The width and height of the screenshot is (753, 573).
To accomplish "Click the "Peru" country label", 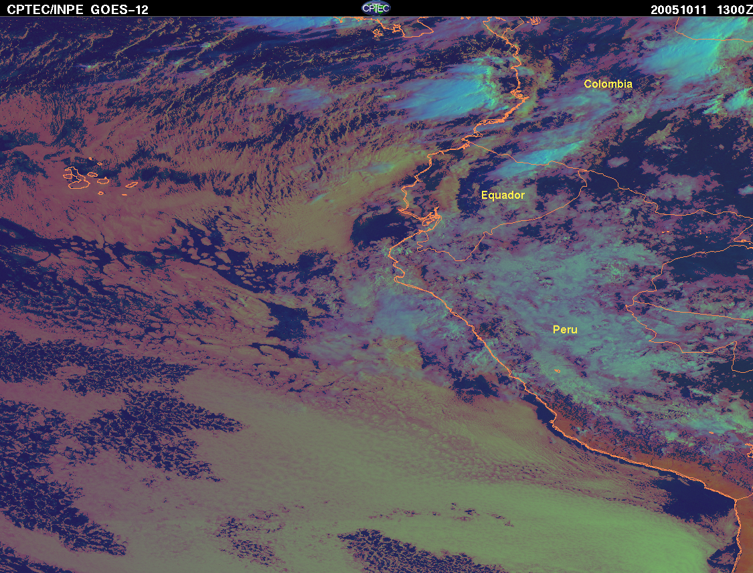I will pyautogui.click(x=565, y=329).
